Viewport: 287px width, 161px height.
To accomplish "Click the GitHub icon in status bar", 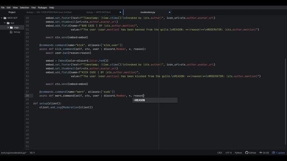I will point(247,153).
